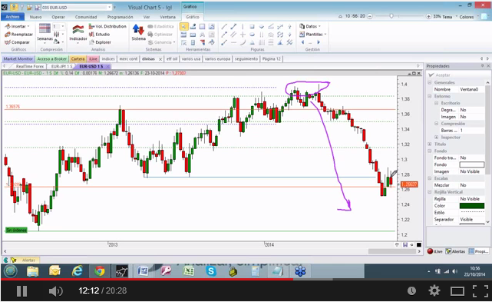Click the Propi... panel tab at bottom
This screenshot has height=302, width=492.
click(x=478, y=251)
